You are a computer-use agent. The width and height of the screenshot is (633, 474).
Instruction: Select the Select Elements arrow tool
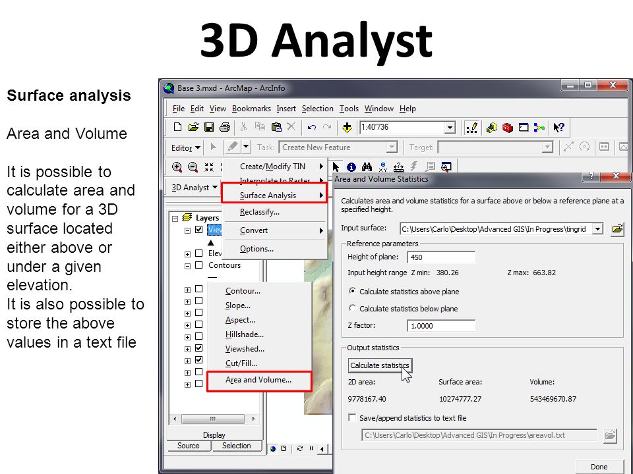[x=336, y=167]
